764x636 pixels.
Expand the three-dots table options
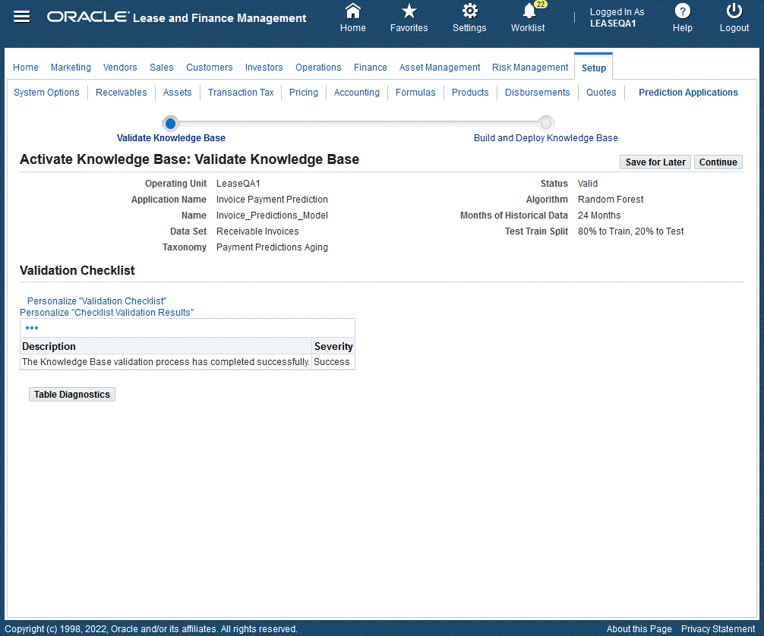(32, 328)
